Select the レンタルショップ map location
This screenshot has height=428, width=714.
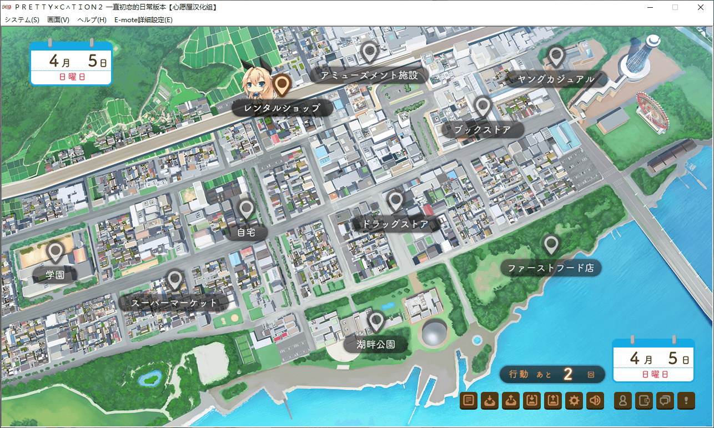283,108
